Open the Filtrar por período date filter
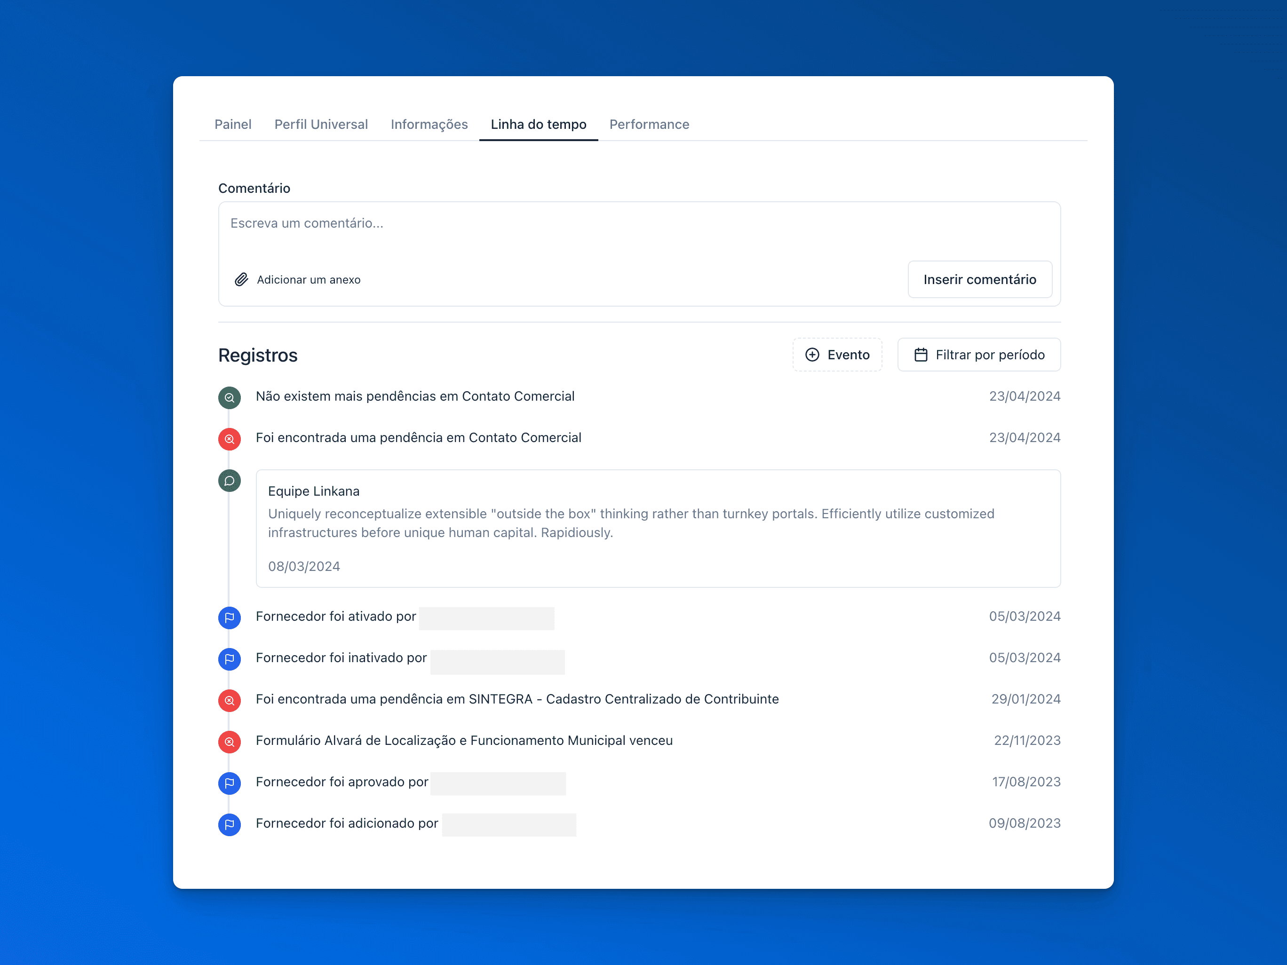This screenshot has width=1287, height=965. (x=978, y=355)
